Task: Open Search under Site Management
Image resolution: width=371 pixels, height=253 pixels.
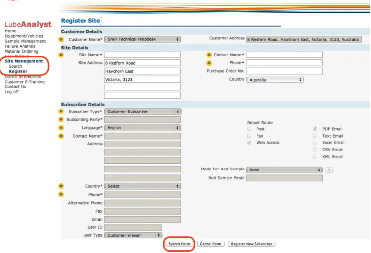Action: tap(15, 66)
